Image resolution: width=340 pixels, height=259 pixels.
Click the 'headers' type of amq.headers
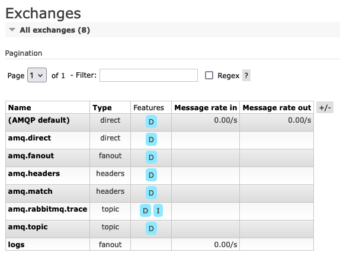pyautogui.click(x=110, y=174)
